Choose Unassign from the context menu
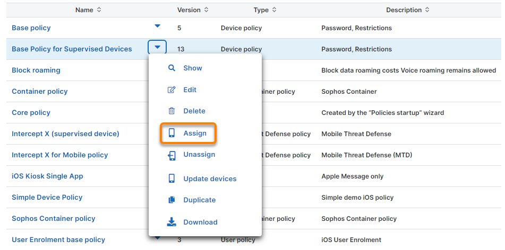This screenshot has width=505, height=250. tap(199, 155)
